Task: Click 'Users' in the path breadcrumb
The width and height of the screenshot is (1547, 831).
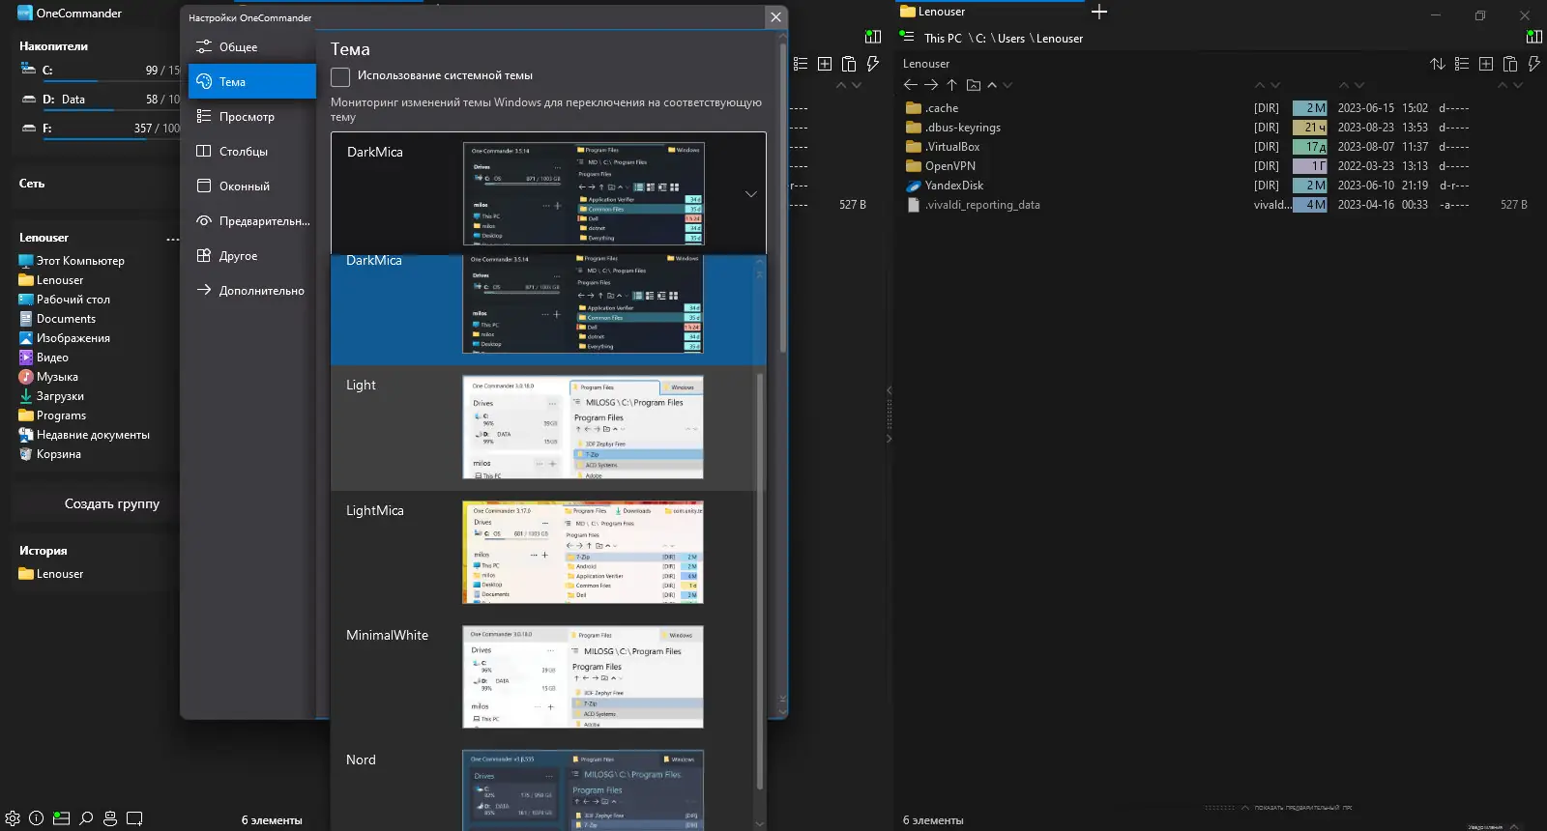Action: pos(1011,39)
